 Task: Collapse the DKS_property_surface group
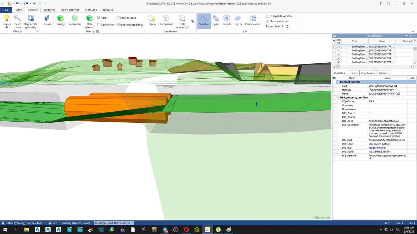338,97
